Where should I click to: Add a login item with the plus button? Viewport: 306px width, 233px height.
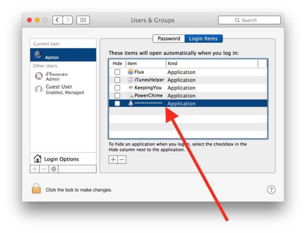113,160
